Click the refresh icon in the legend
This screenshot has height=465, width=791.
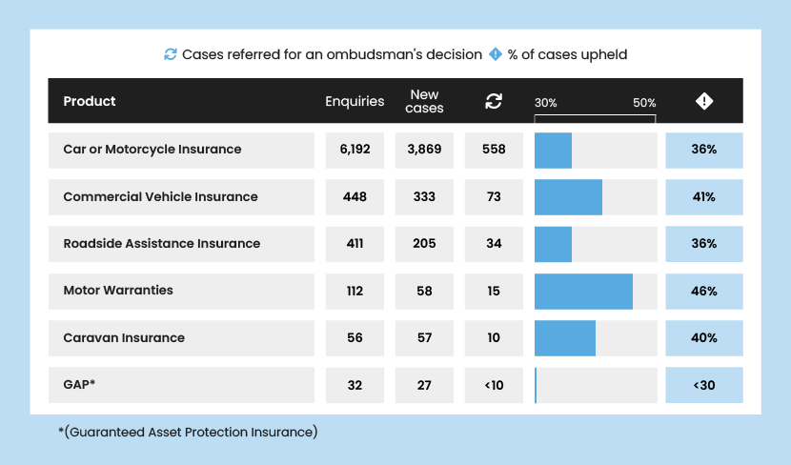(171, 54)
